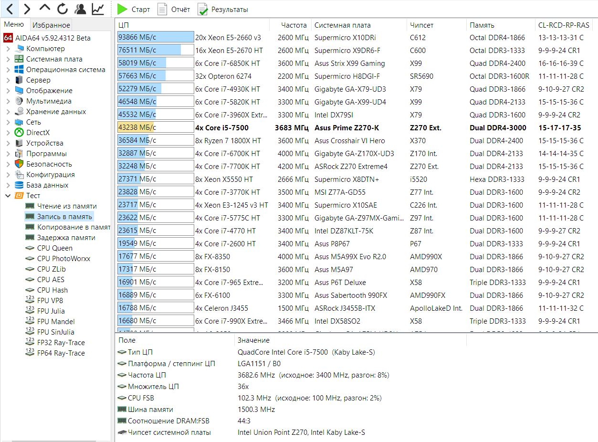Switch to the Меню tab
598x442 pixels.
tap(14, 25)
